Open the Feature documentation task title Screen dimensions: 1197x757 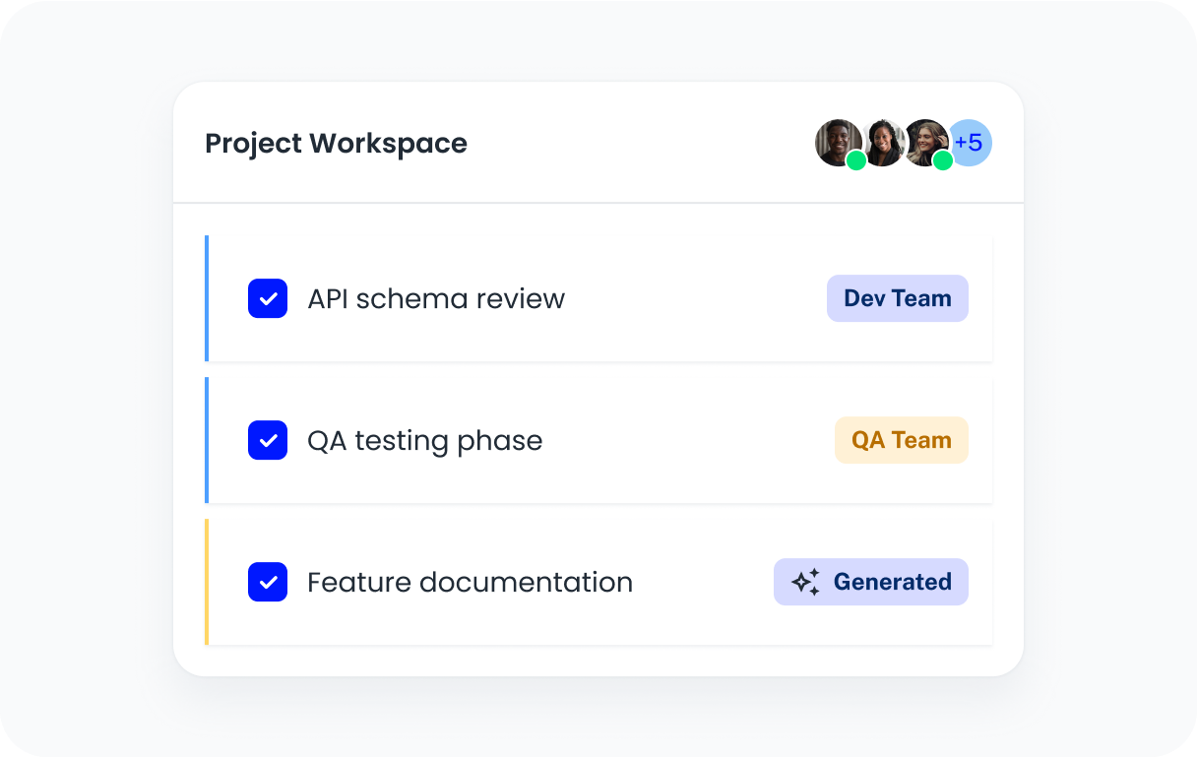(x=470, y=582)
